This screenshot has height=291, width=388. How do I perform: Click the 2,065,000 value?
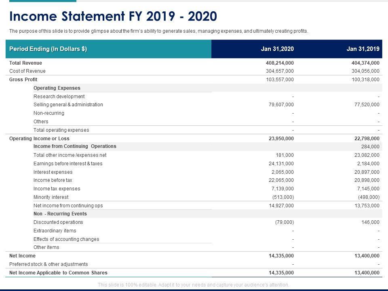point(283,172)
